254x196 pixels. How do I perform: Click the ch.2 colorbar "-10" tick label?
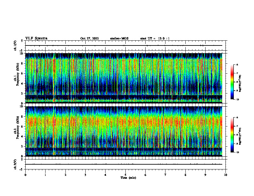[237, 152]
